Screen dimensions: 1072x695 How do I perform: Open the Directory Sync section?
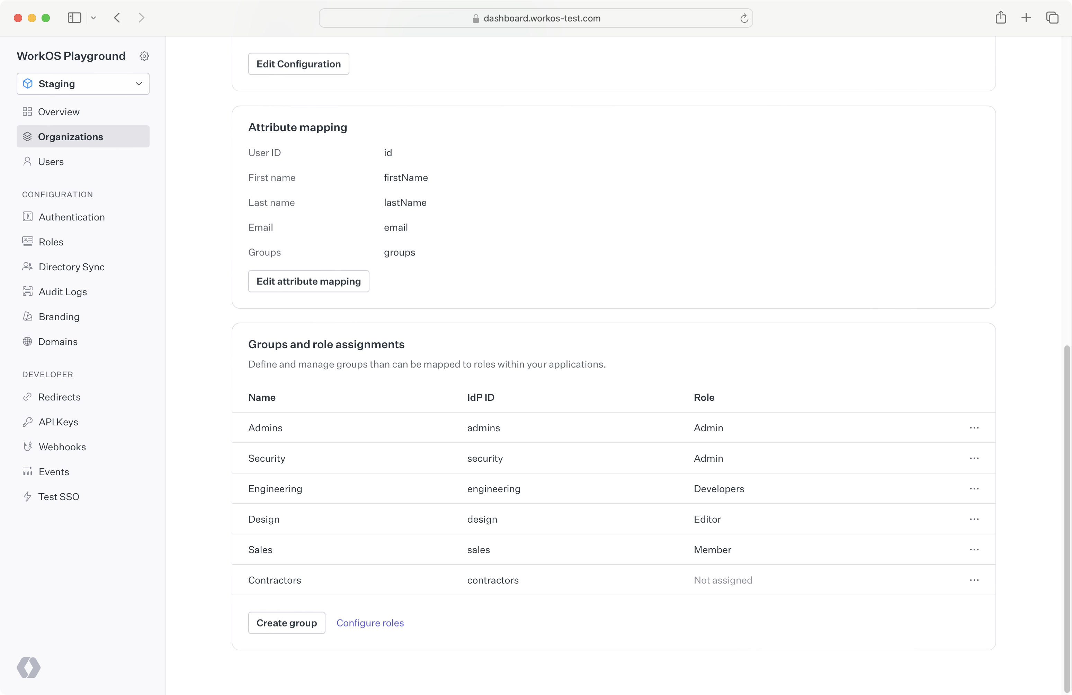point(72,267)
